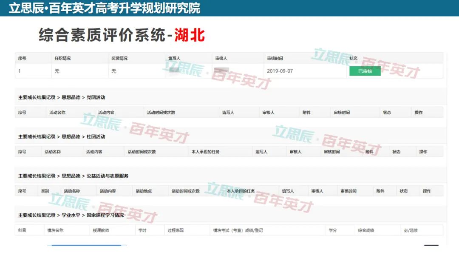Select the 必/选修 column header
459x255 pixels.
point(411,230)
